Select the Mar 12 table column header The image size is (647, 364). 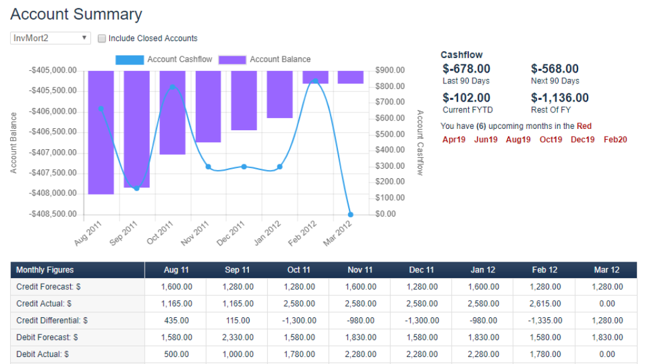606,270
